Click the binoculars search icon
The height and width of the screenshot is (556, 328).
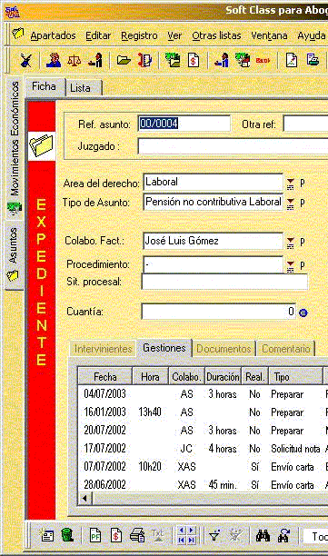[x=263, y=535]
